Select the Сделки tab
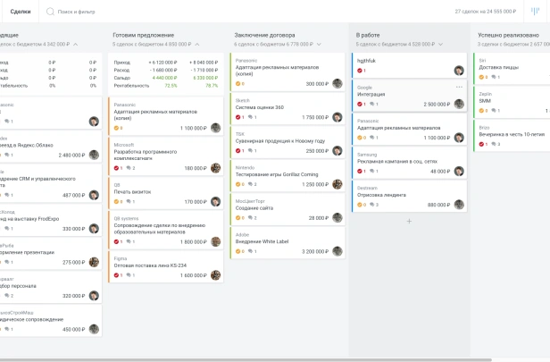 (21, 12)
